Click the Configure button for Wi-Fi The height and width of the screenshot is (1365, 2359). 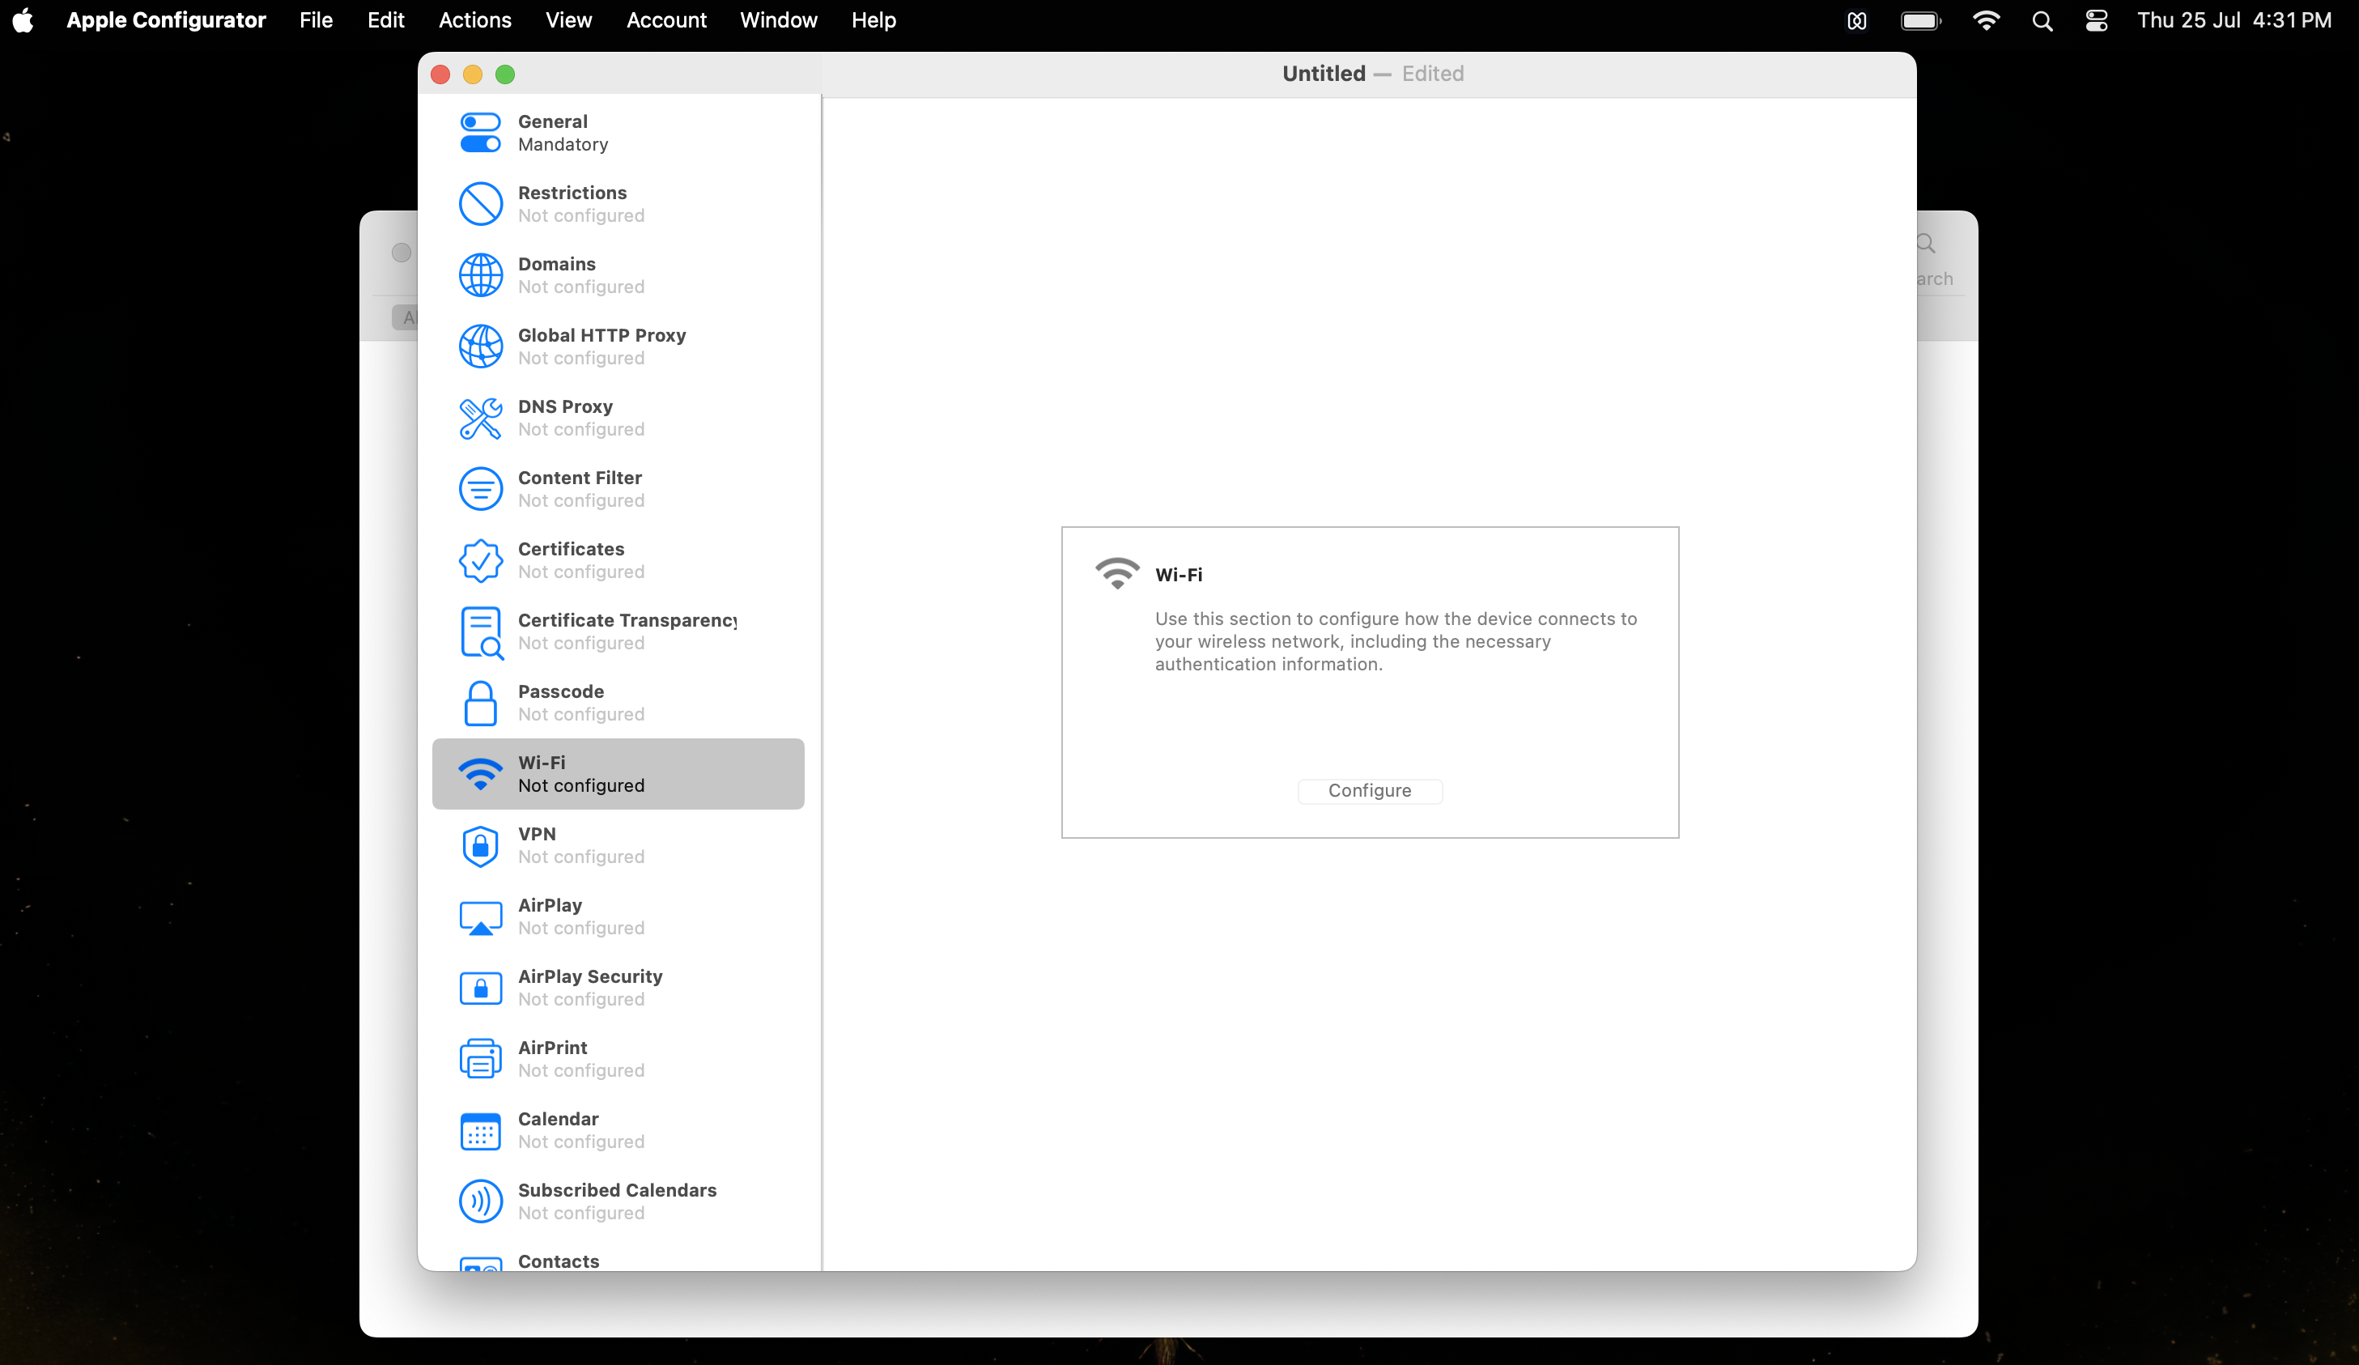pyautogui.click(x=1370, y=791)
